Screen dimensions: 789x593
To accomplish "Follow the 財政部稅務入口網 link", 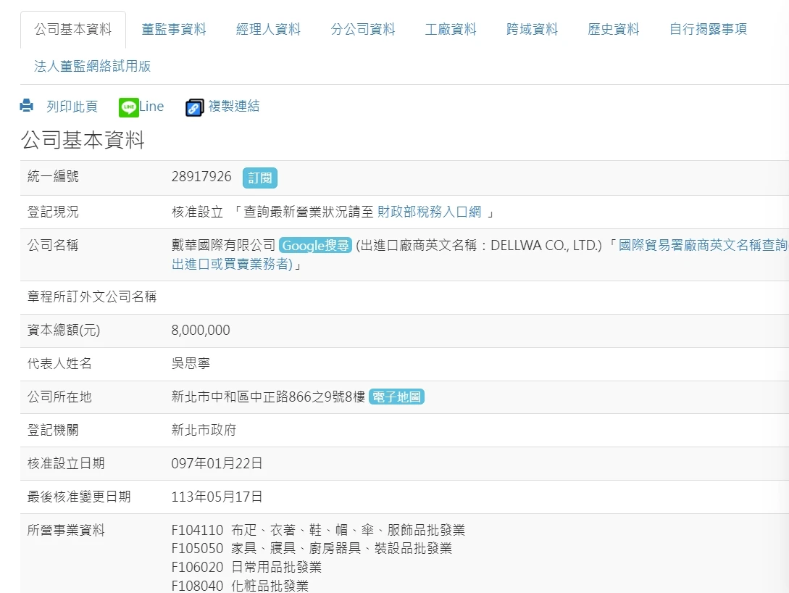I will (x=429, y=212).
